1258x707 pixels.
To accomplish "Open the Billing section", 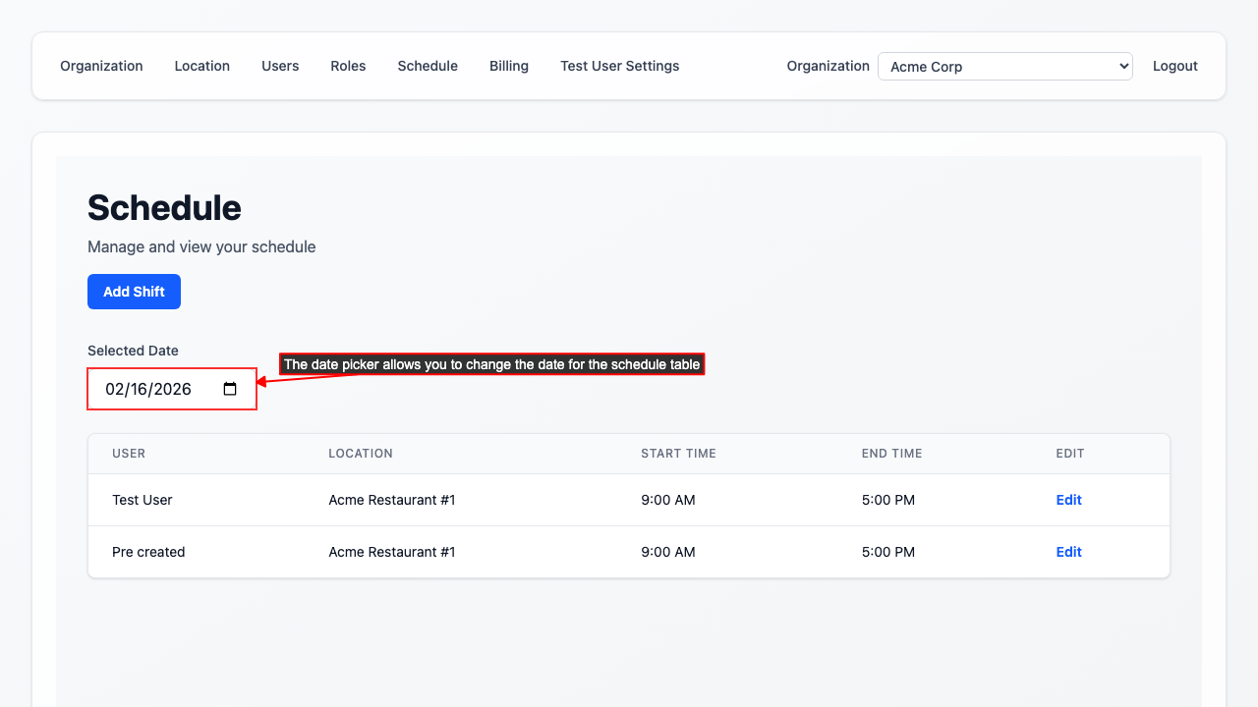I will coord(508,66).
